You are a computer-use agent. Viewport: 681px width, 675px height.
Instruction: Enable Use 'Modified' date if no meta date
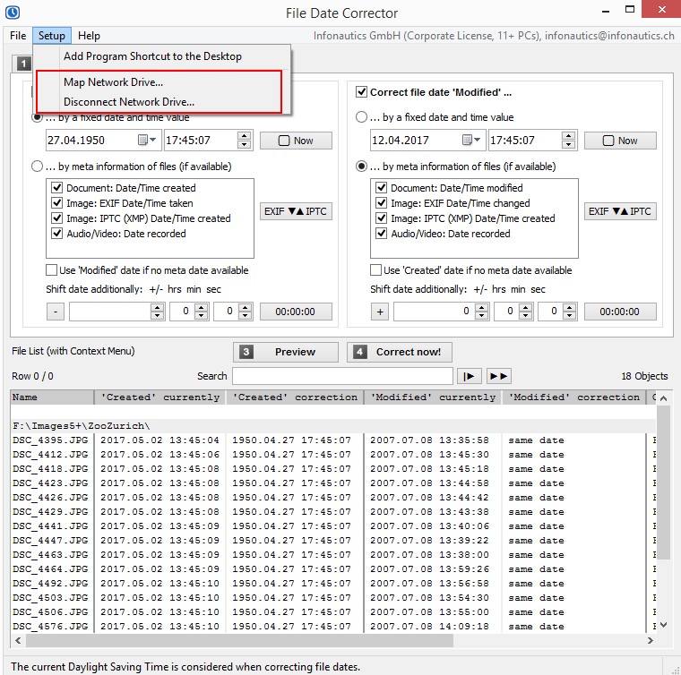point(51,270)
